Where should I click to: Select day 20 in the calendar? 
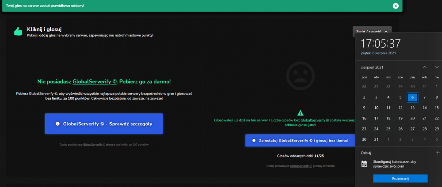click(412, 118)
